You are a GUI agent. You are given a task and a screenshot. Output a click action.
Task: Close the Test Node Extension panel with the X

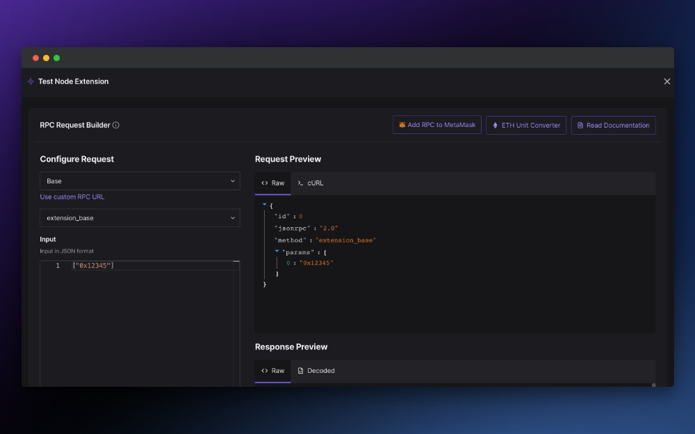667,81
